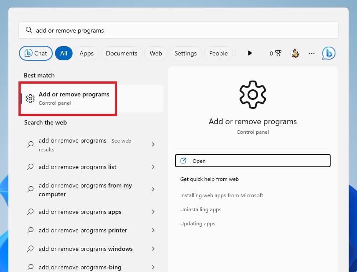
Task: Expand chevron for 'programs-bing' suggestion
Action: click(153, 267)
